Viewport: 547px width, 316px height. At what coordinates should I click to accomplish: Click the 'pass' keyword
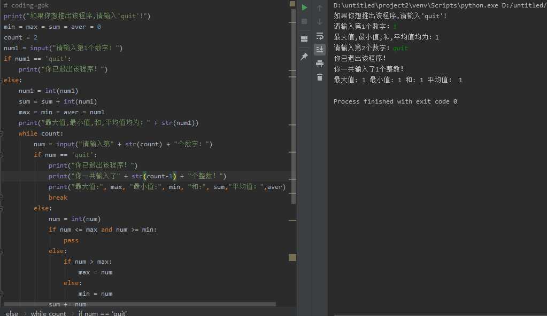[x=71, y=240]
